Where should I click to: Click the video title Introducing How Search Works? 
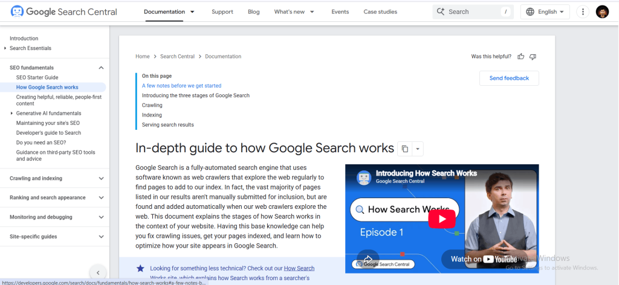426,173
